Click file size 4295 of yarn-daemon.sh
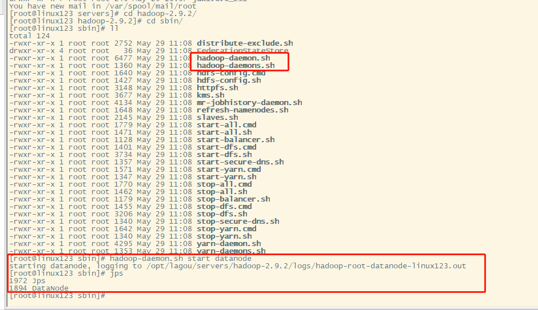The height and width of the screenshot is (310, 538). [123, 244]
